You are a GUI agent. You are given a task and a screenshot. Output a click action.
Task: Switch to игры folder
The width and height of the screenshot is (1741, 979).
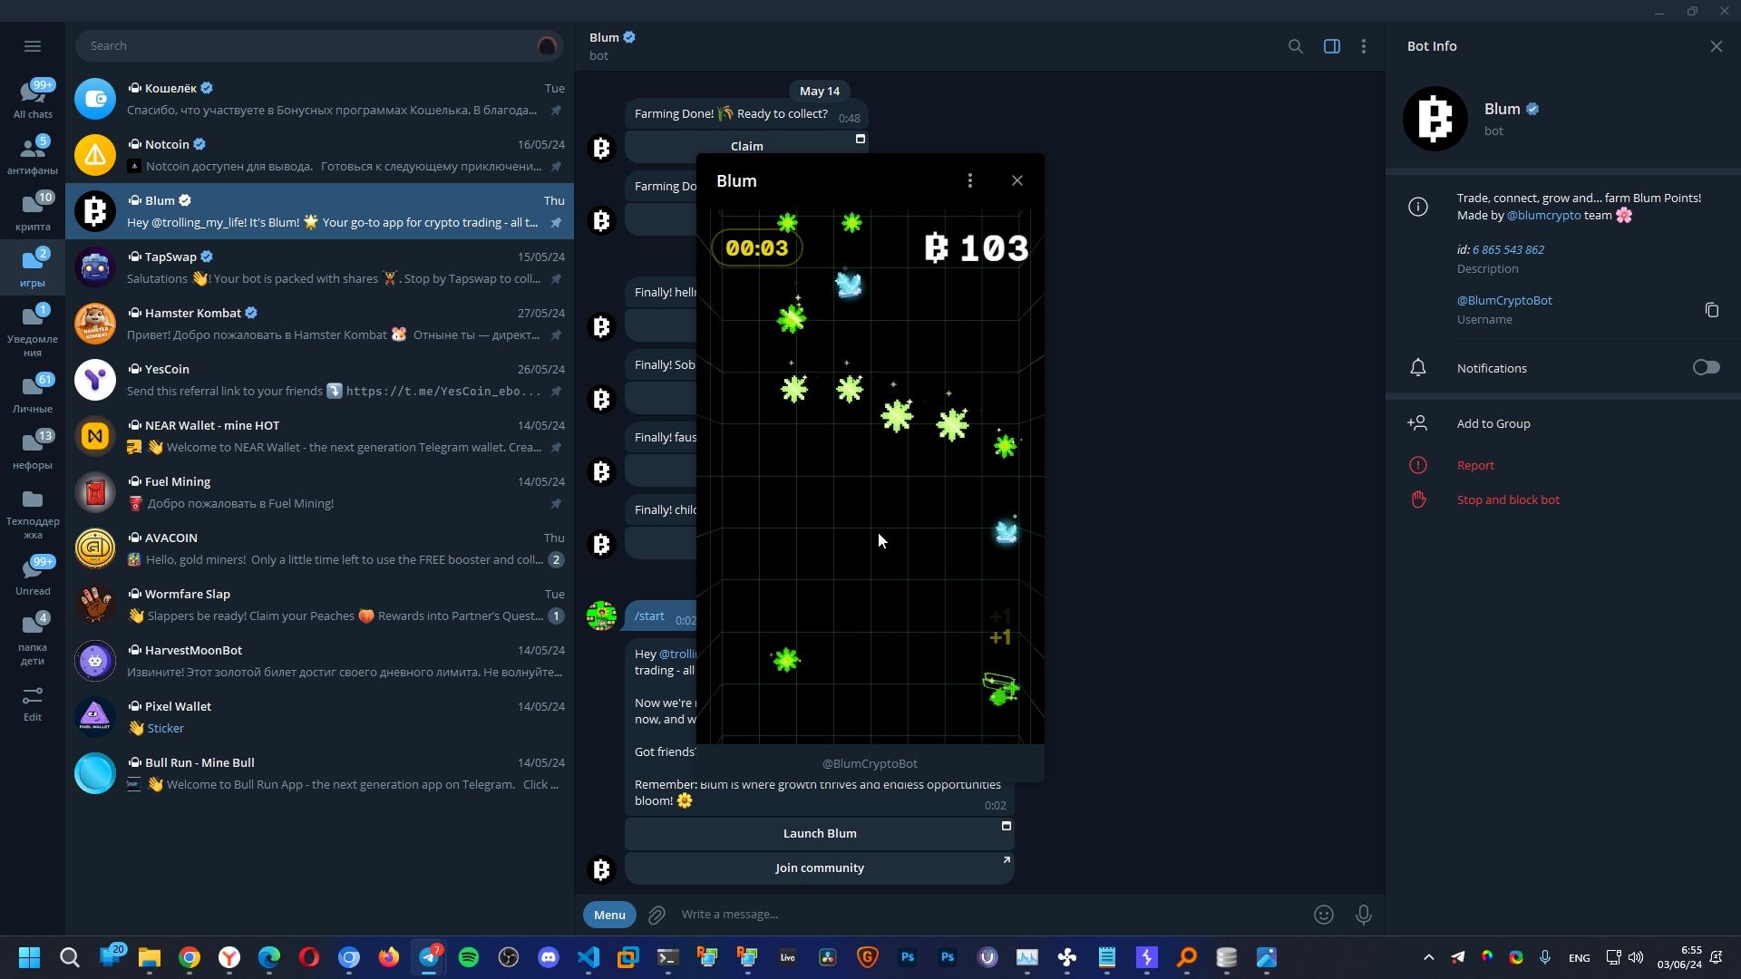point(33,267)
